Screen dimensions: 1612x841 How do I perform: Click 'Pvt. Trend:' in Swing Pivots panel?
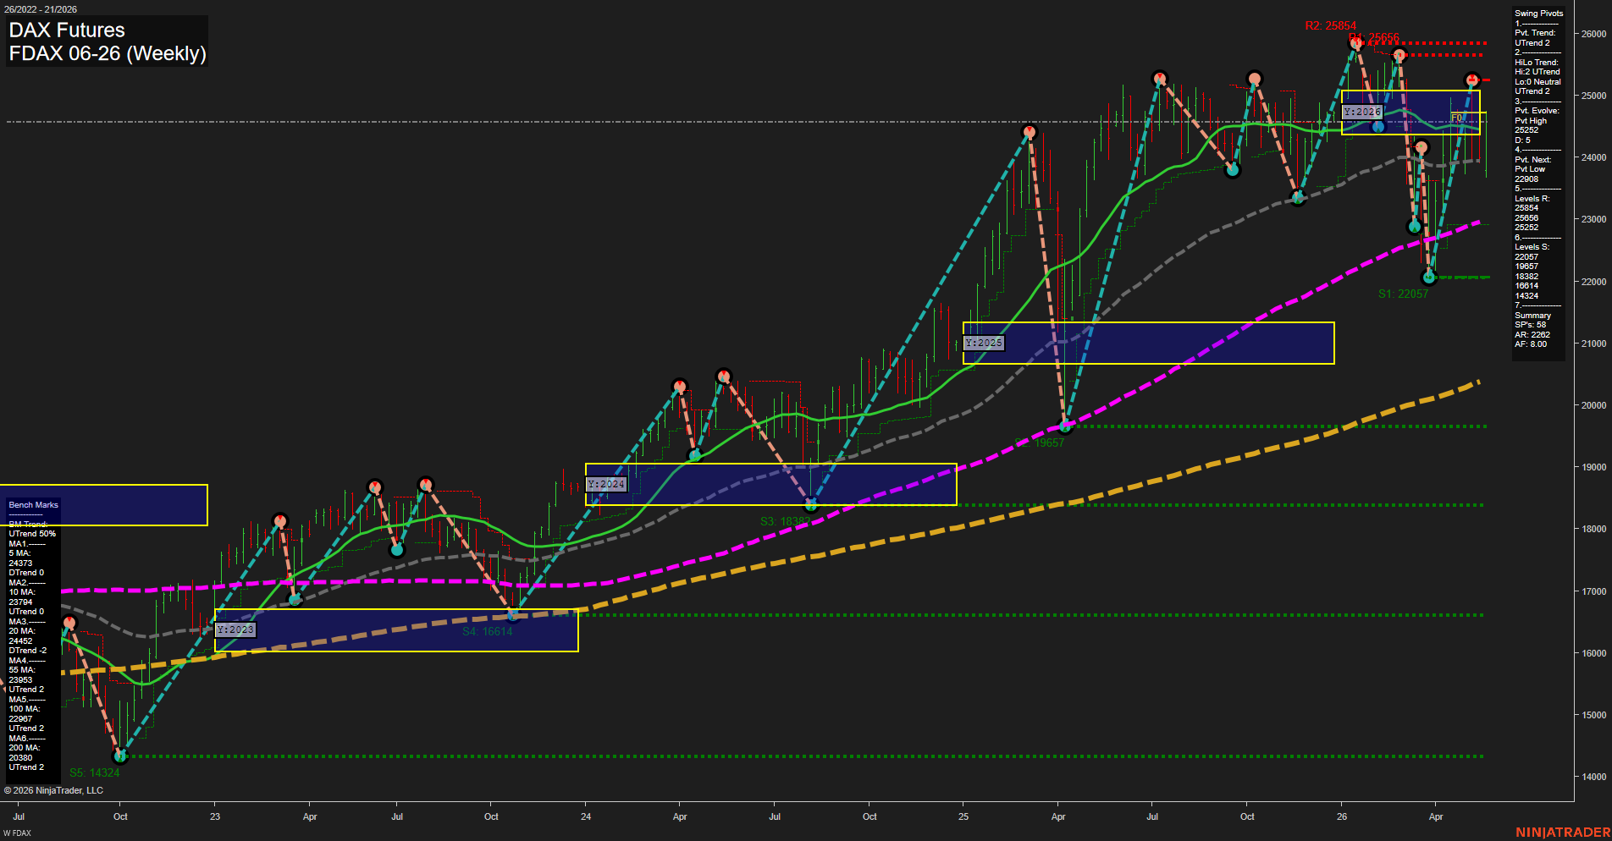pyautogui.click(x=1535, y=33)
